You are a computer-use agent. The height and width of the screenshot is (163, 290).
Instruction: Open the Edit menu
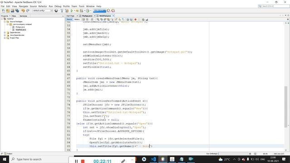[x=8, y=6]
